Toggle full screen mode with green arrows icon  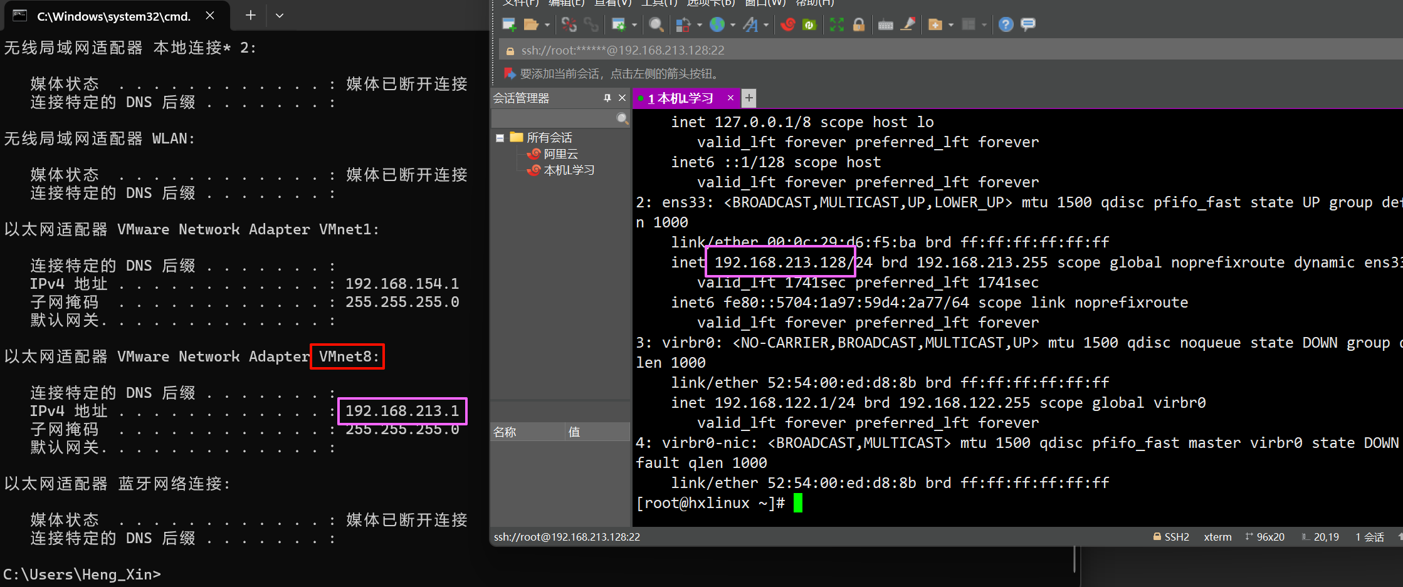(x=836, y=24)
